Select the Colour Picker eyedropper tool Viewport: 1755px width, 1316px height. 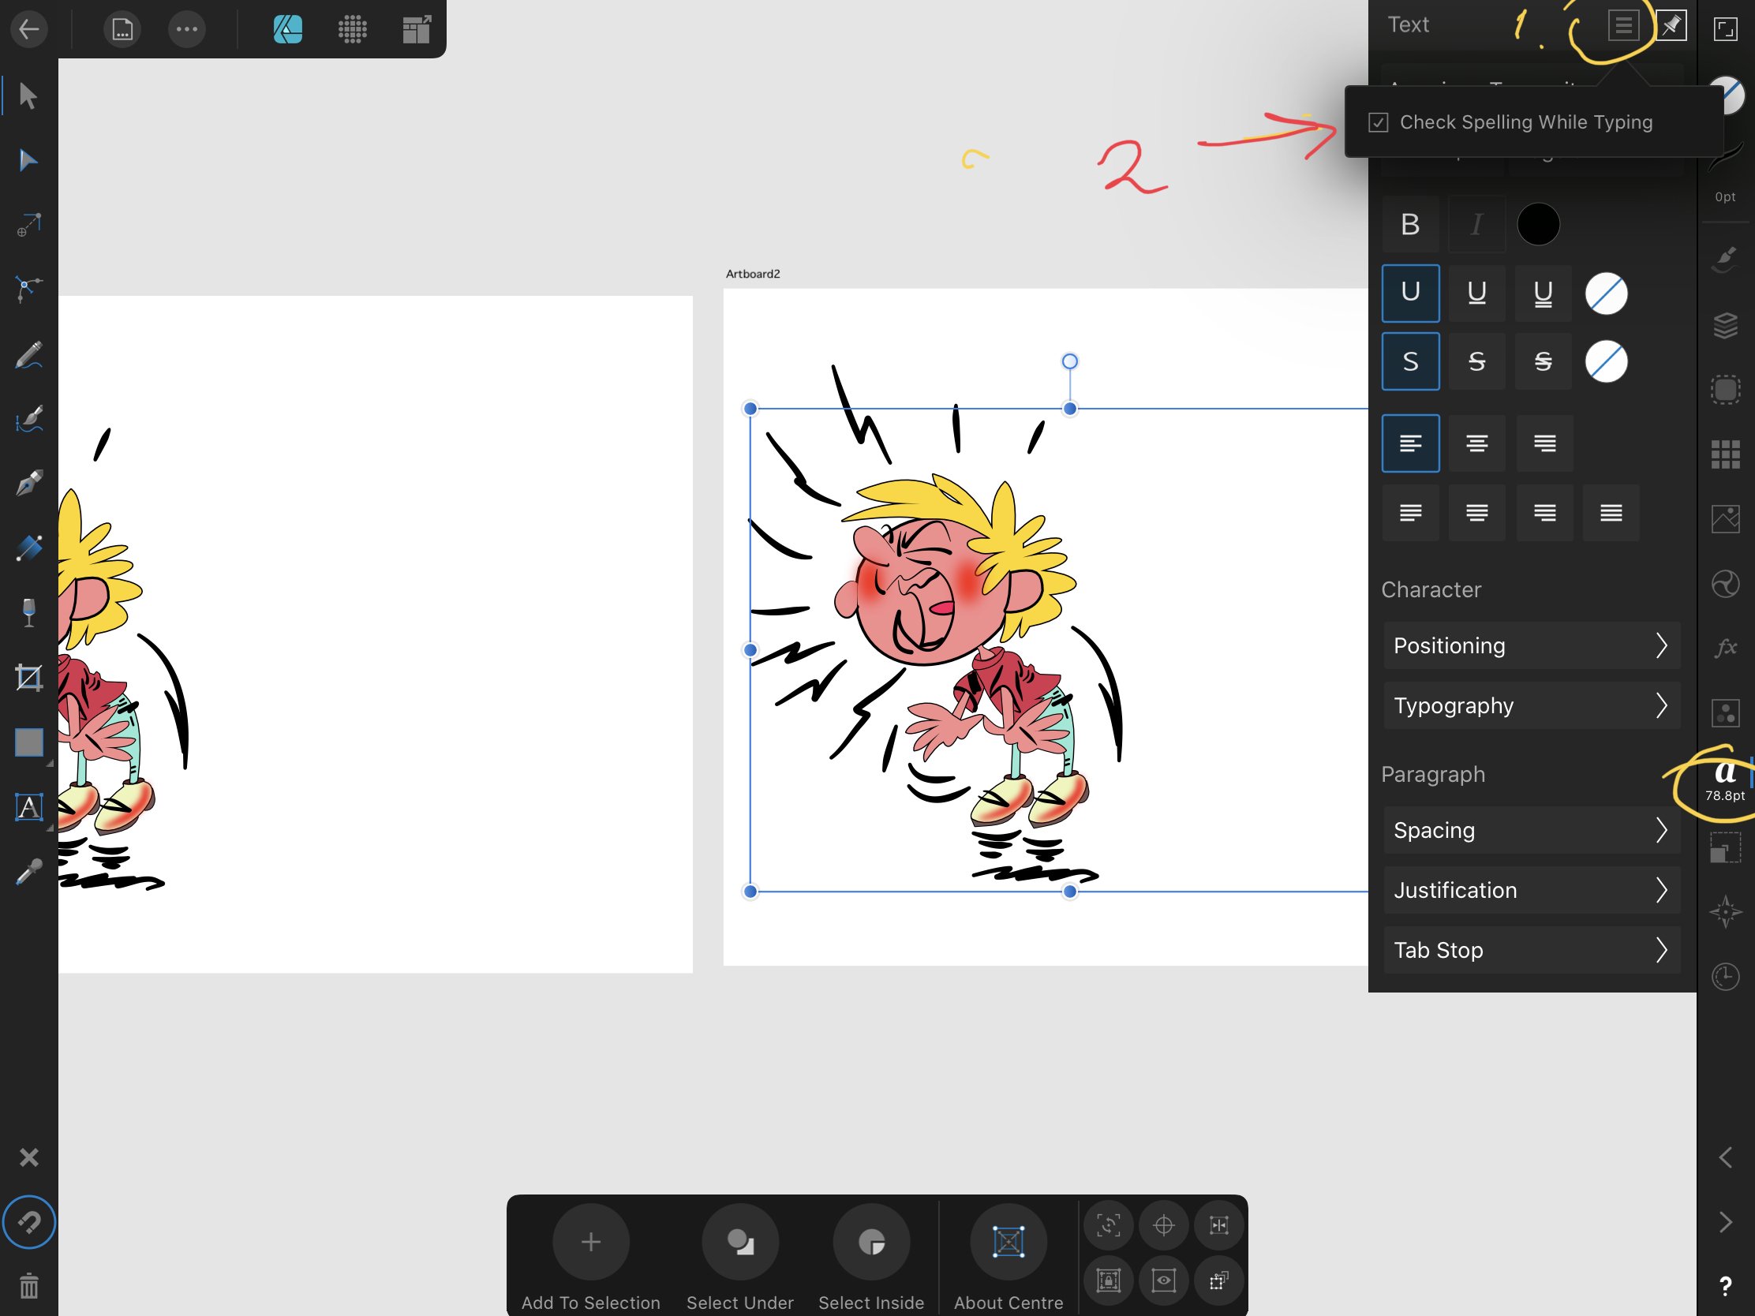[x=28, y=872]
